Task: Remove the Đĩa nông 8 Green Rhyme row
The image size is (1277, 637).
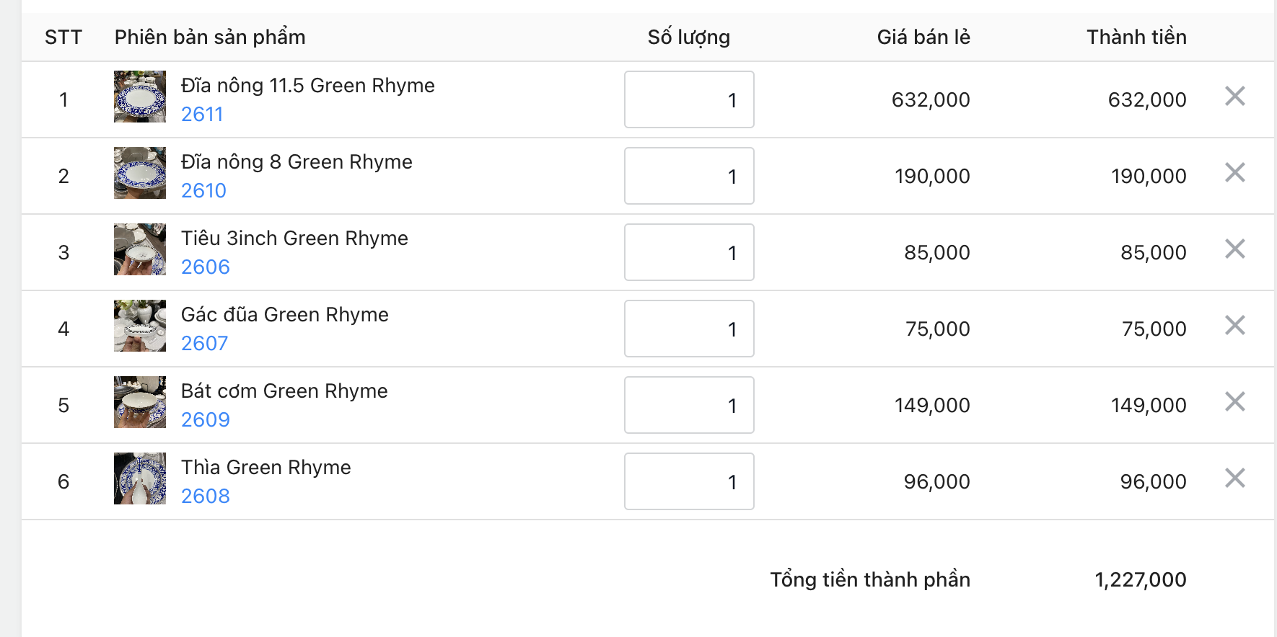Action: pyautogui.click(x=1234, y=172)
